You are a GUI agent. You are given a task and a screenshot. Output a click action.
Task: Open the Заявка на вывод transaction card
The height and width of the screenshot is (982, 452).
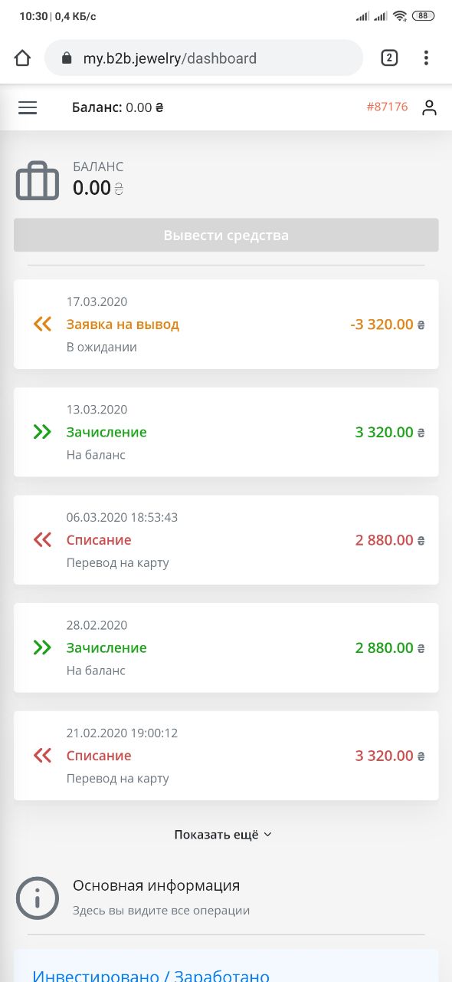(226, 324)
